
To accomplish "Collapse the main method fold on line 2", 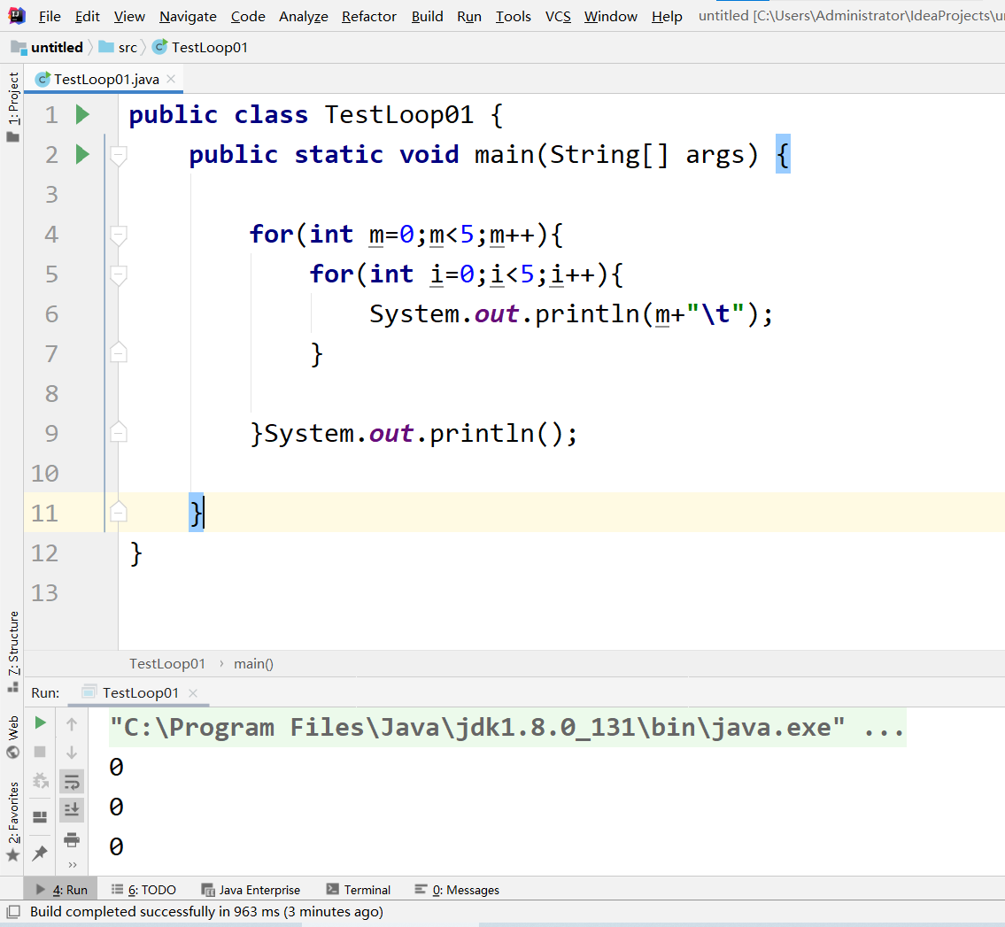I will coord(119,156).
